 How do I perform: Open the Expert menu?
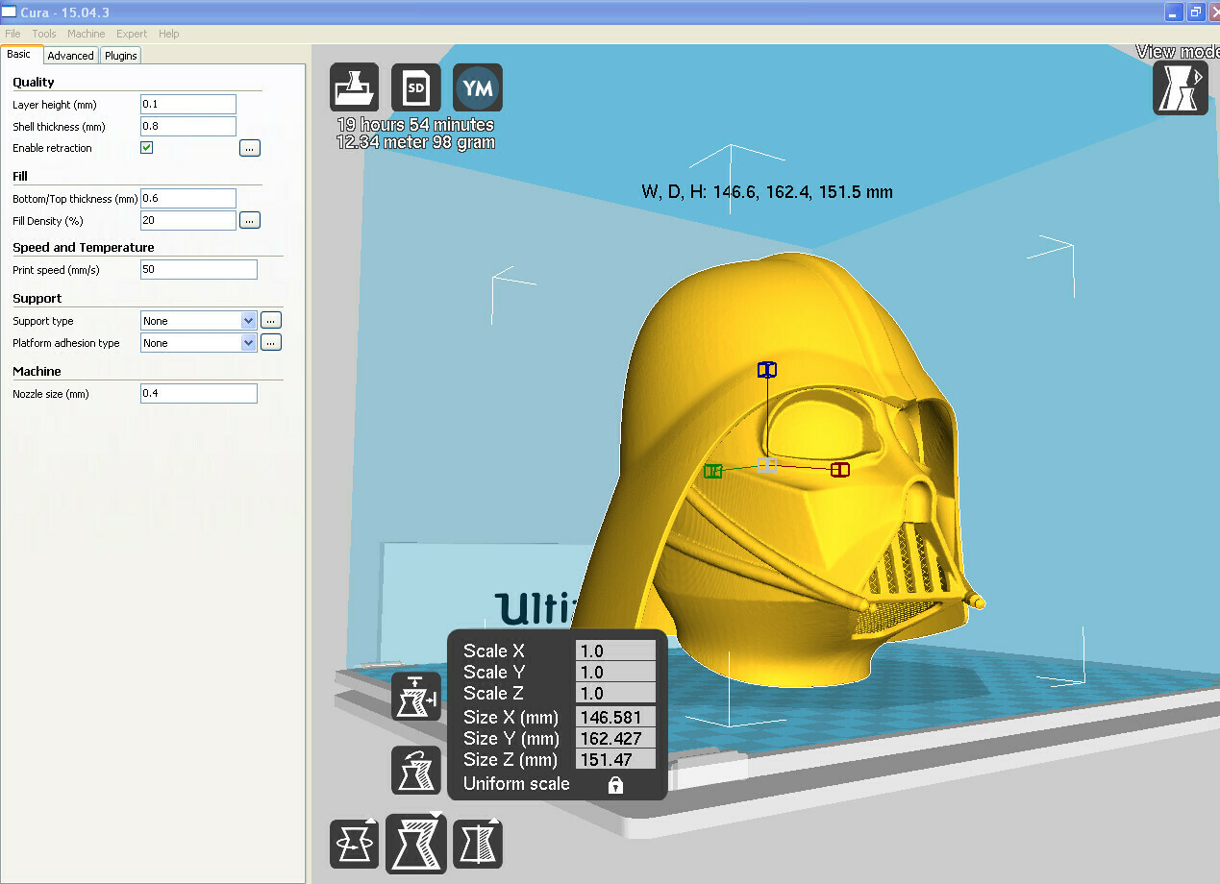coord(132,34)
